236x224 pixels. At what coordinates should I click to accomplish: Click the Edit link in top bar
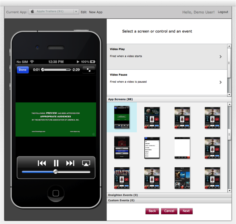coord(84,12)
